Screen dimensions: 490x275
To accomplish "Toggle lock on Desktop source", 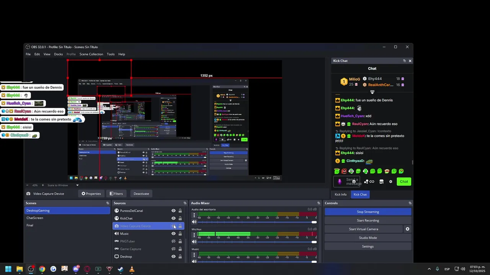I will click(x=180, y=257).
